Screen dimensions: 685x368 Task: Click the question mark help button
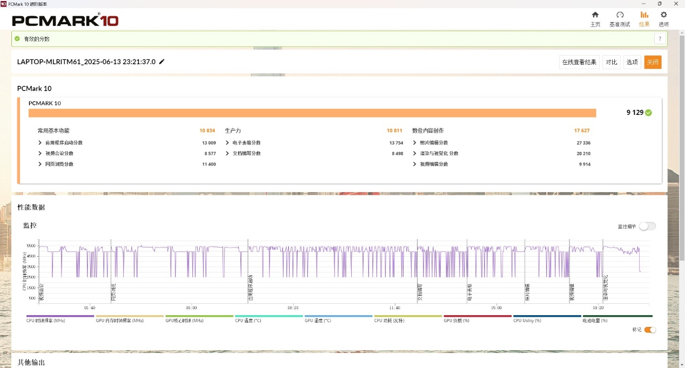[x=660, y=39]
